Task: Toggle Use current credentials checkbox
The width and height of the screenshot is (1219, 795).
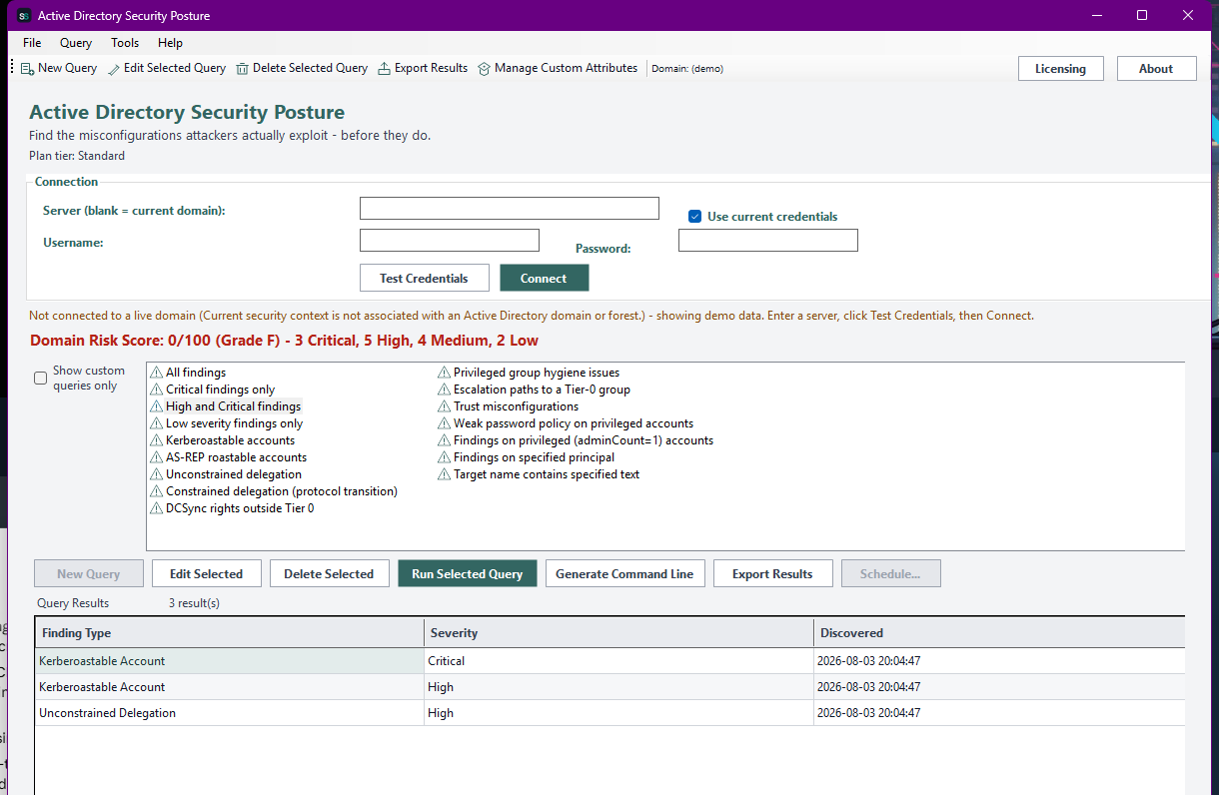Action: pos(695,217)
